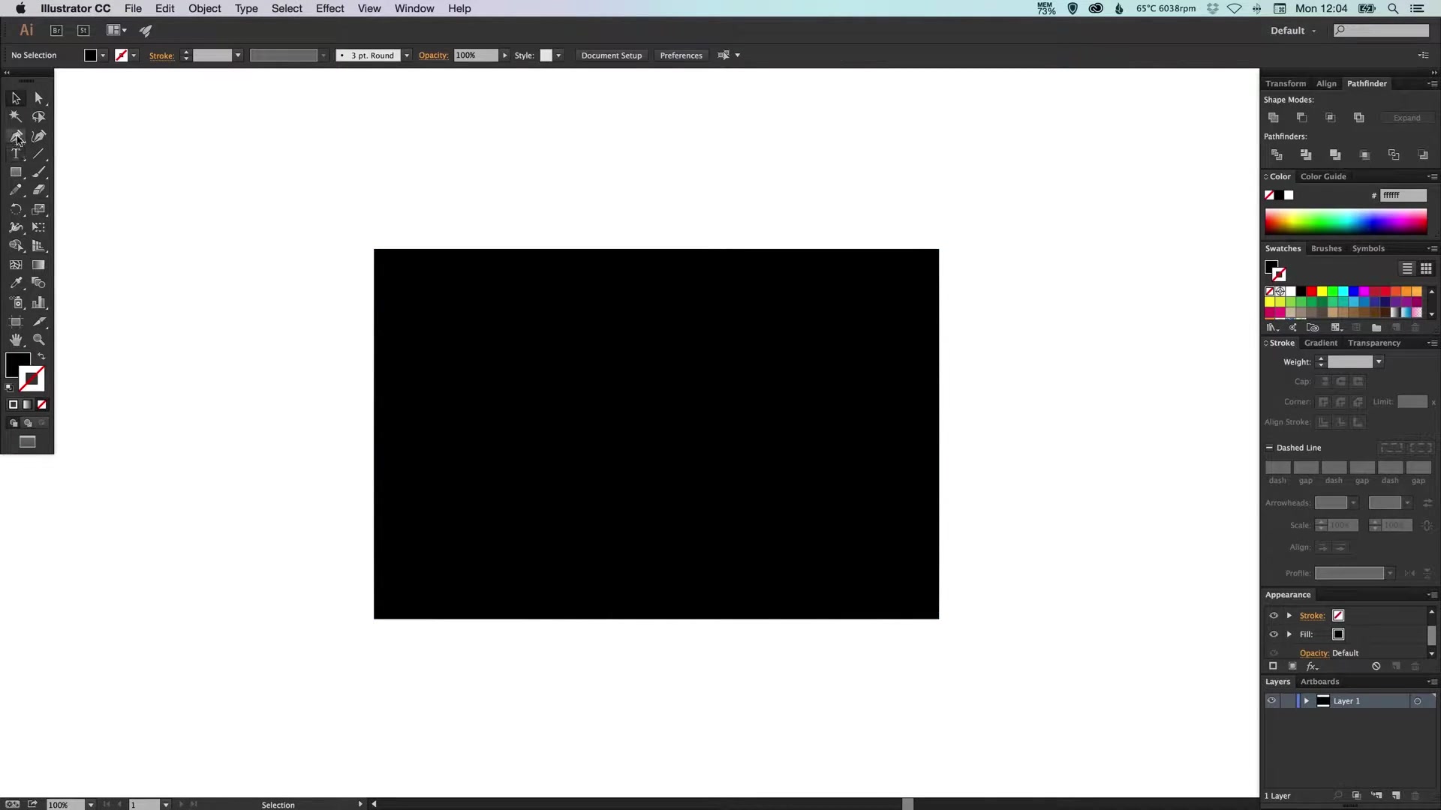Select the Hand tool
Viewport: 1441px width, 810px height.
coord(15,340)
